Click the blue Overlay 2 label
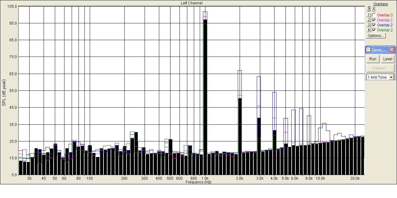This screenshot has width=397, height=198. tap(385, 25)
